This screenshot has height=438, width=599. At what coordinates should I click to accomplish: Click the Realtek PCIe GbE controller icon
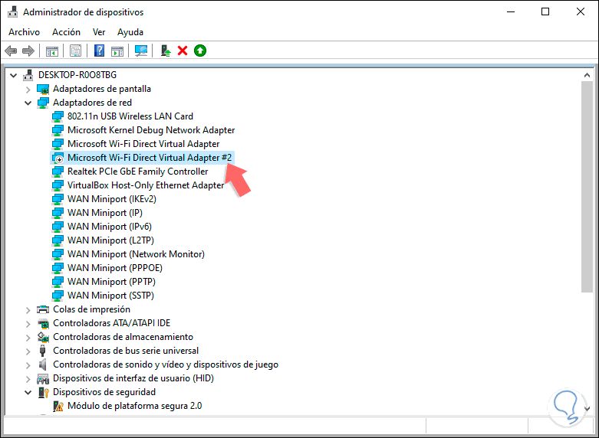pos(58,172)
